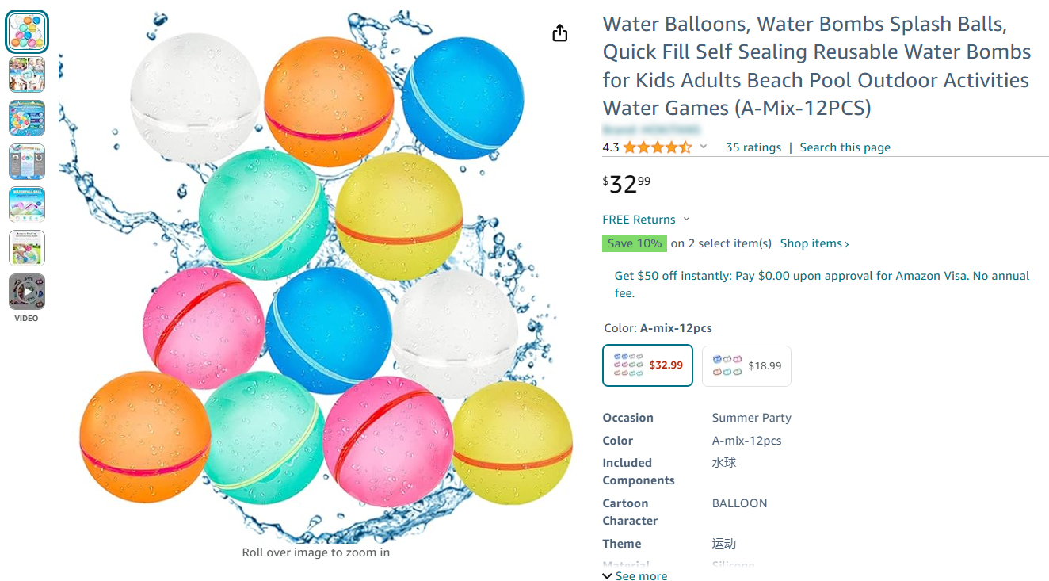Screen dimensions: 1049x581
Task: Click the main water balloons product image
Action: coord(315,277)
